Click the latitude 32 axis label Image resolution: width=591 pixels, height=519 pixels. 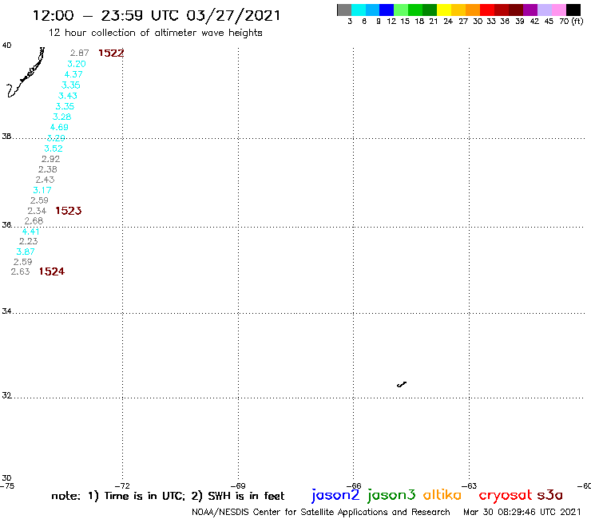pos(6,395)
